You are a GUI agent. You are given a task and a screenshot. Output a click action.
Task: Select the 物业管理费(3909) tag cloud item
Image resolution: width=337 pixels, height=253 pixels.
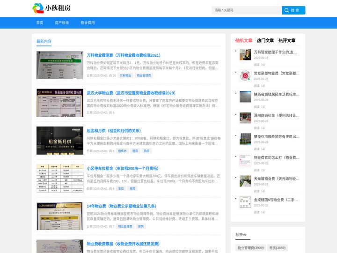[x=250, y=248]
